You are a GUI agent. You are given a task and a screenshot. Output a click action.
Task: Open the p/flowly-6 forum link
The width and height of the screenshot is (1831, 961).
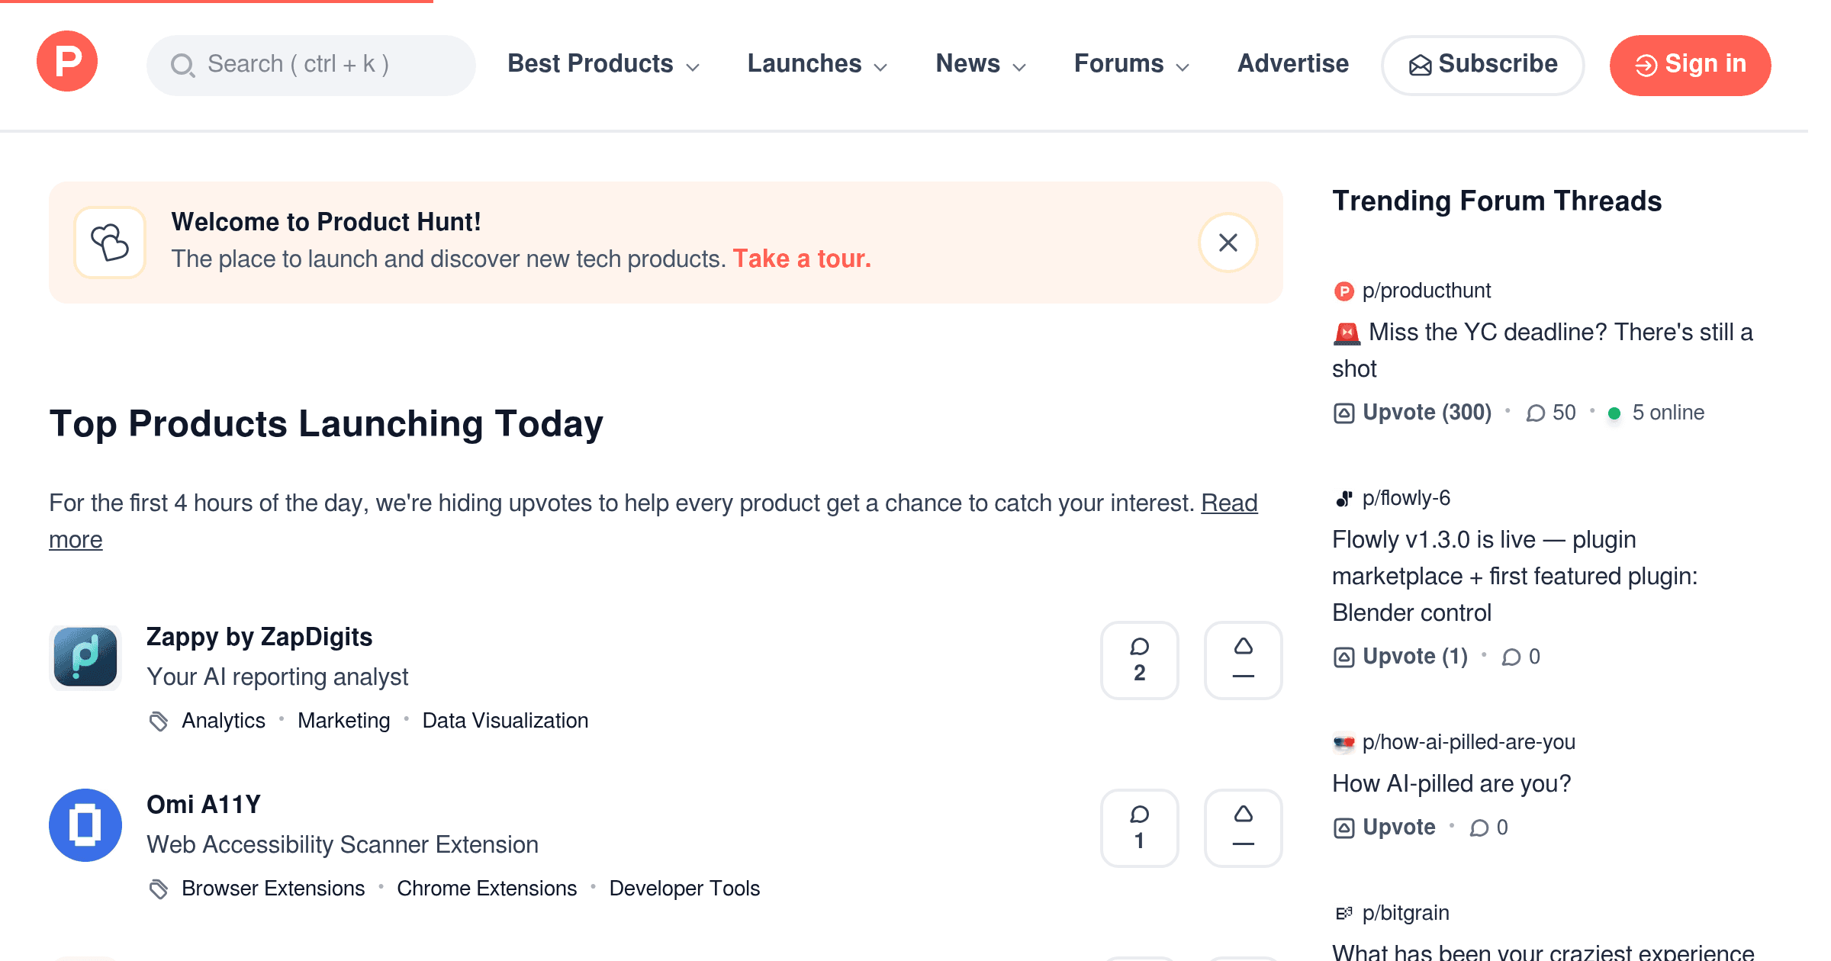(x=1406, y=499)
